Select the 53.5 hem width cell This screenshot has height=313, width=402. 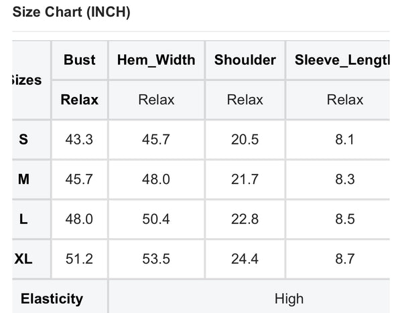pyautogui.click(x=156, y=259)
